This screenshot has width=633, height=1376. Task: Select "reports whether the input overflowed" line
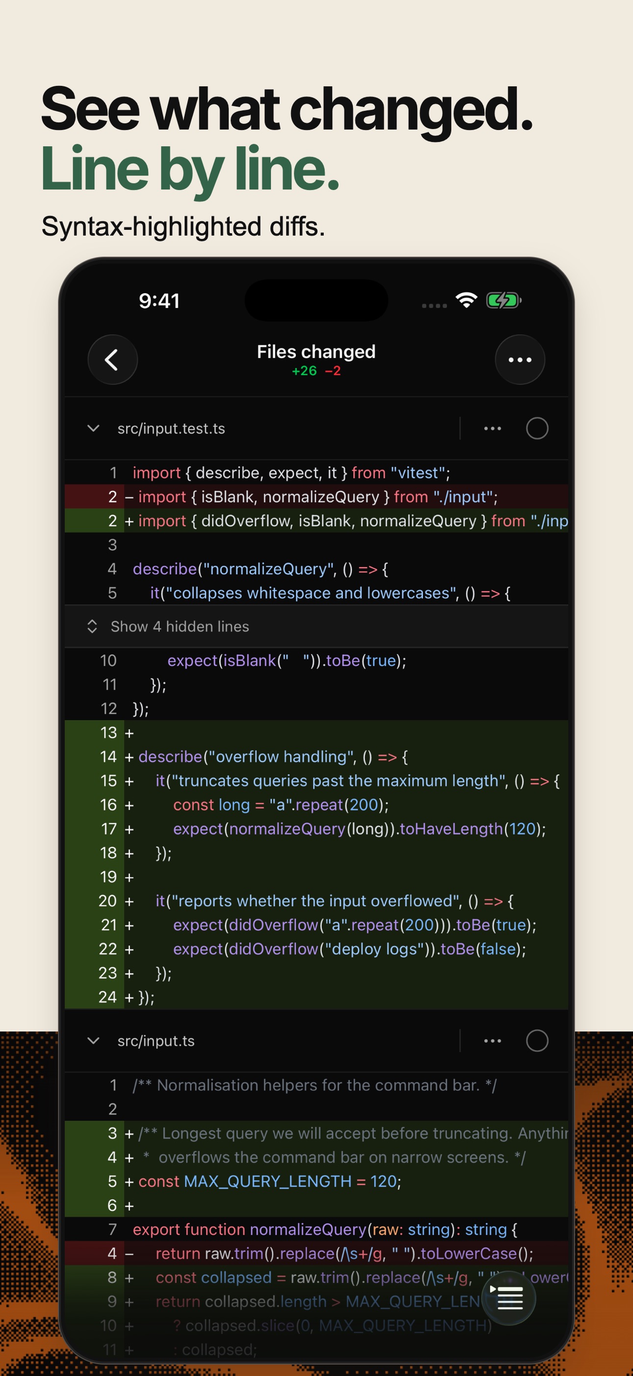[x=316, y=901]
